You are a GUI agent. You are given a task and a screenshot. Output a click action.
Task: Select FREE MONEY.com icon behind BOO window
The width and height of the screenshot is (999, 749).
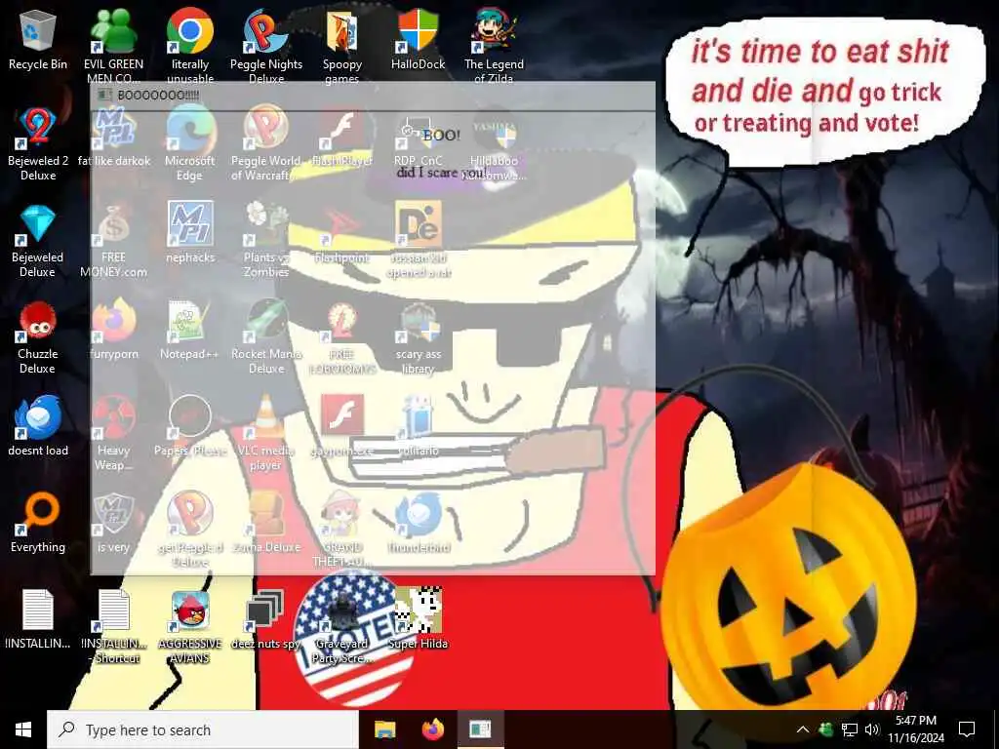113,241
